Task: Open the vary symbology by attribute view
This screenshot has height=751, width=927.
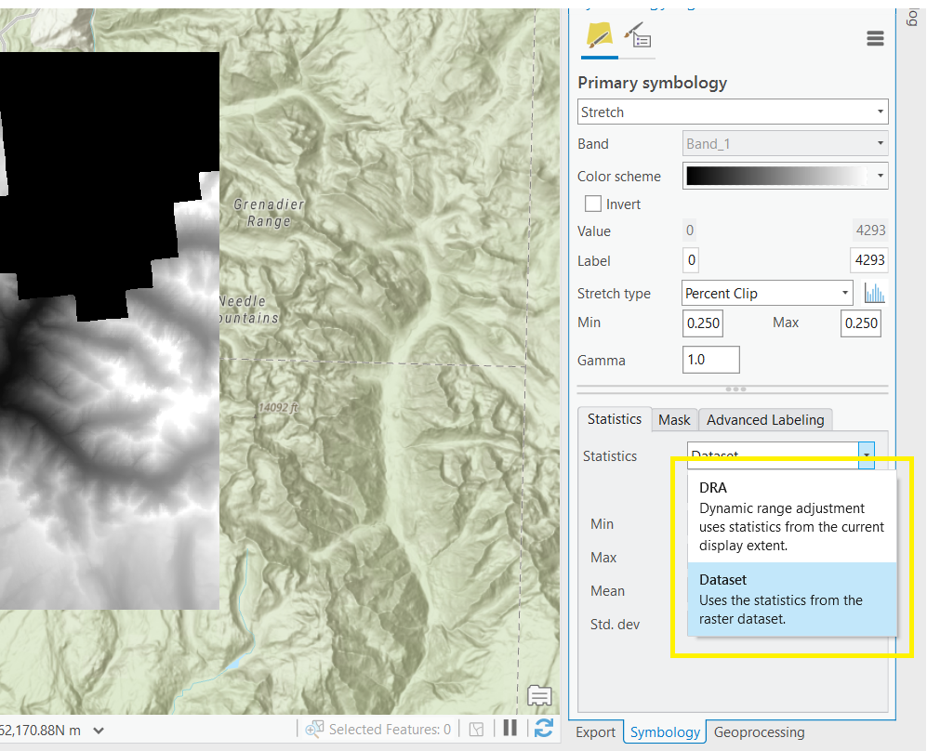Action: (638, 35)
